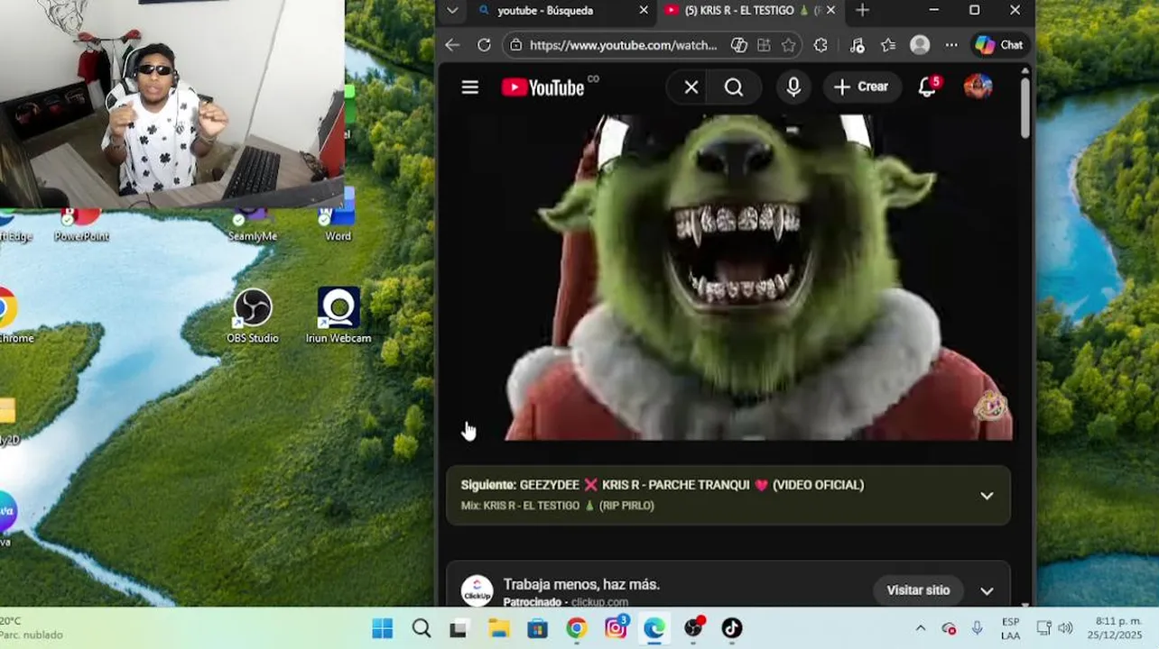The height and width of the screenshot is (649, 1159).
Task: Open the Favorites list icon in Edge
Action: pos(888,45)
